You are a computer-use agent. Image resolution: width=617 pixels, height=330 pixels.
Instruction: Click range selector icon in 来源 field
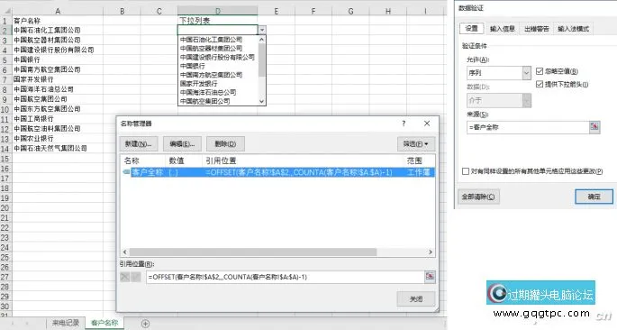pos(594,127)
